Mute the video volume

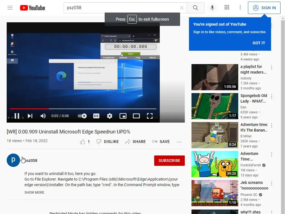coord(43,116)
